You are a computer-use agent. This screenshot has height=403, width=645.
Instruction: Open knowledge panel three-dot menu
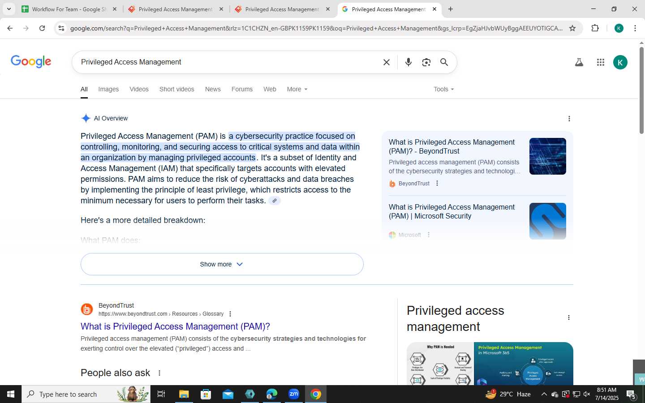(569, 317)
